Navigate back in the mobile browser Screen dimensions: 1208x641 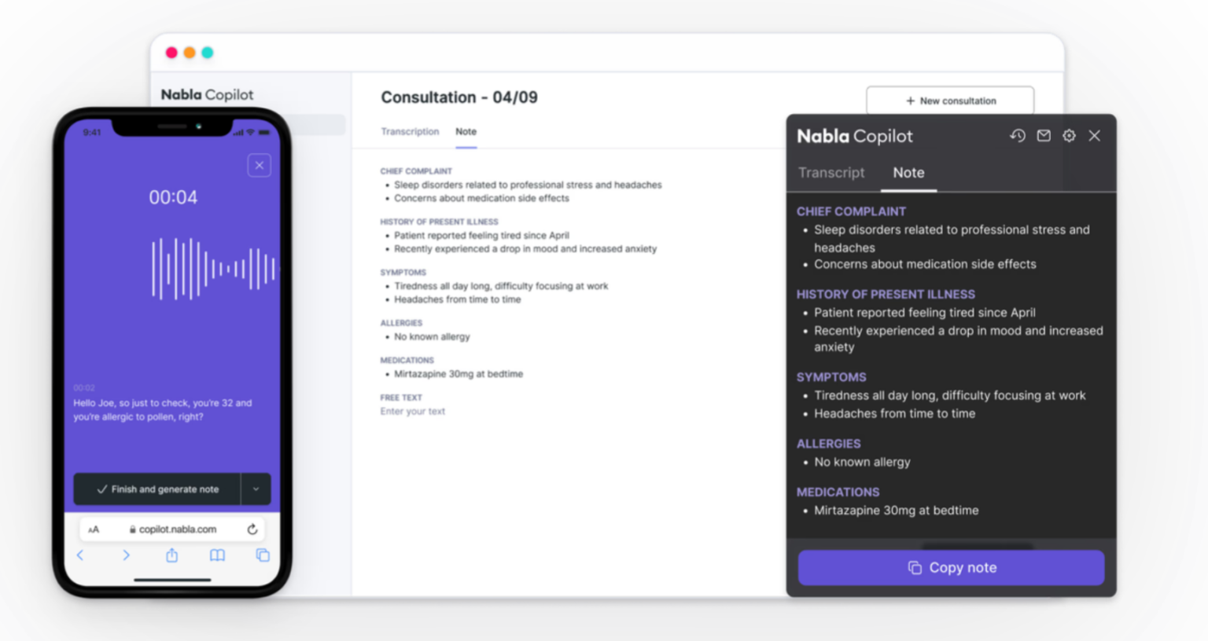80,555
